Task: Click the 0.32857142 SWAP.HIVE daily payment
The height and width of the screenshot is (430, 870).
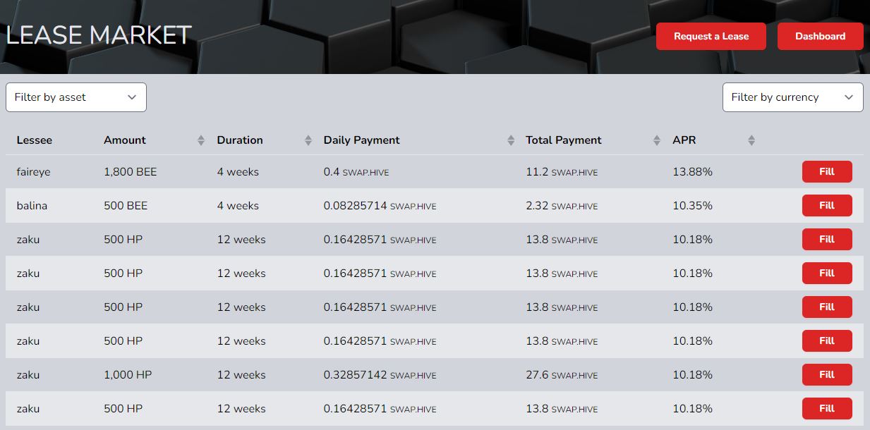Action: [380, 374]
